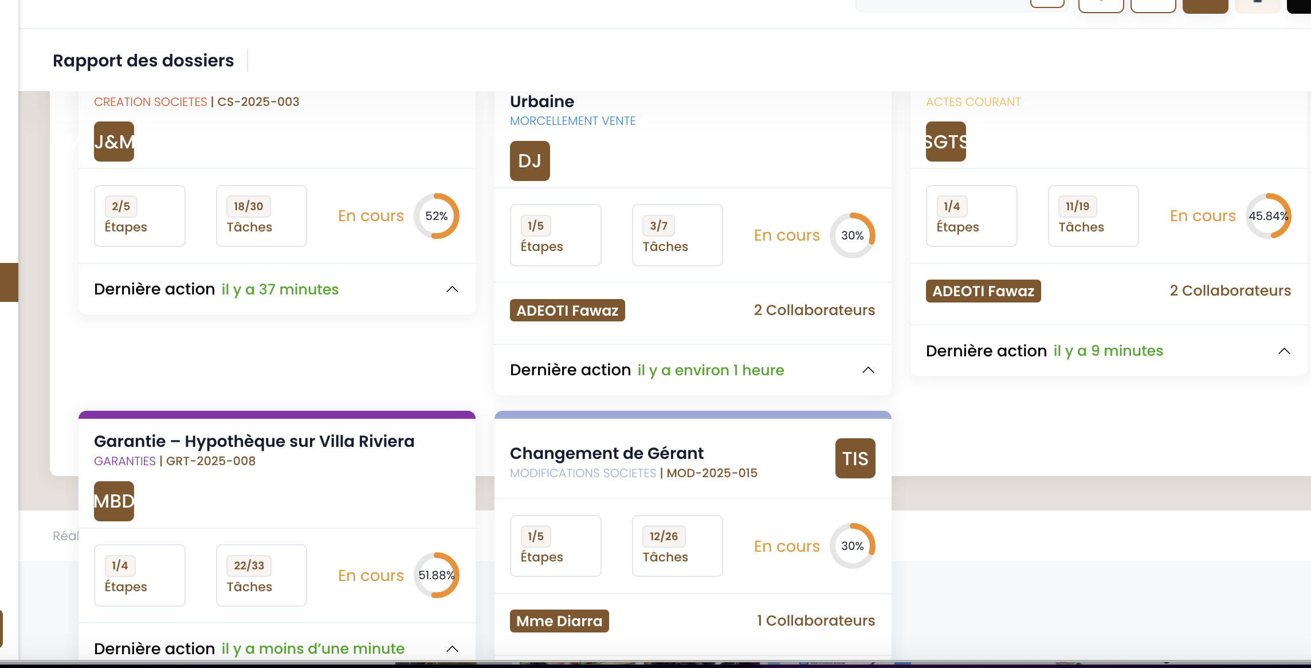Image resolution: width=1311 pixels, height=668 pixels.
Task: Click the Mme Diarra tag
Action: click(x=559, y=621)
